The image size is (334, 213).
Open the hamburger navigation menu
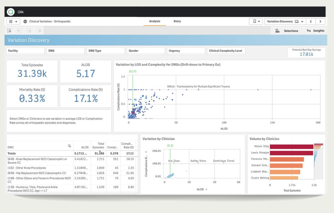[13, 21]
